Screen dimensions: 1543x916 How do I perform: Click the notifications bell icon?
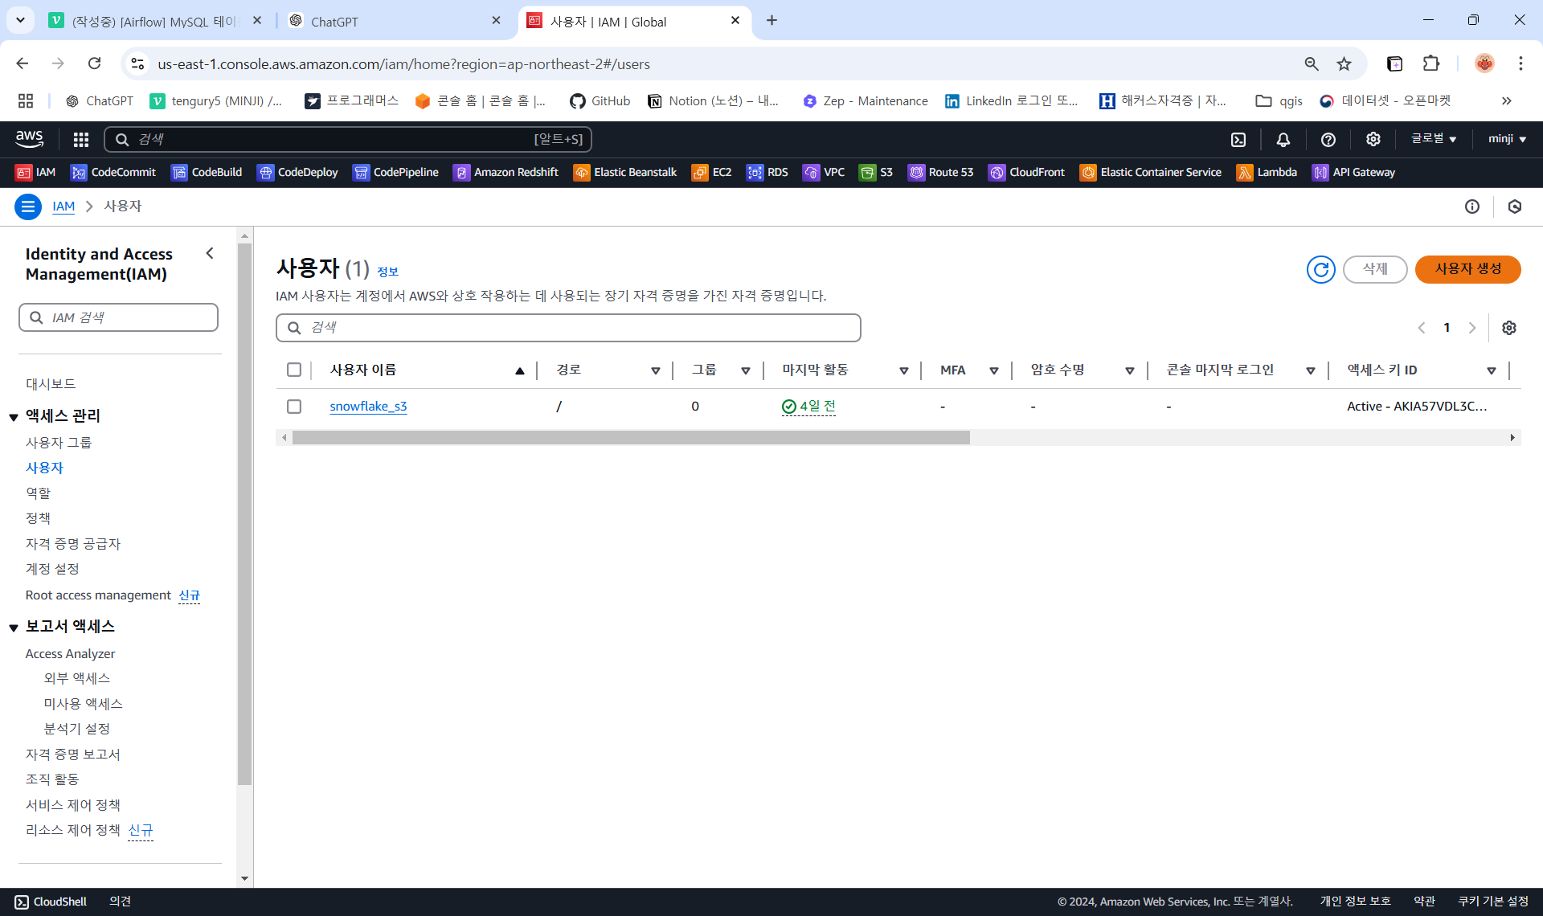coord(1283,140)
